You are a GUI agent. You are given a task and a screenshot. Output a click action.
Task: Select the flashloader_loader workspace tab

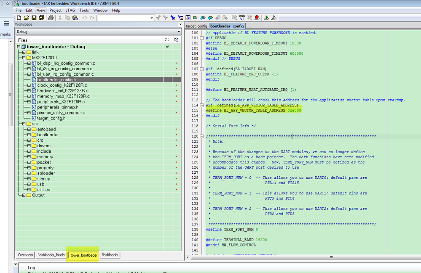(x=51, y=255)
